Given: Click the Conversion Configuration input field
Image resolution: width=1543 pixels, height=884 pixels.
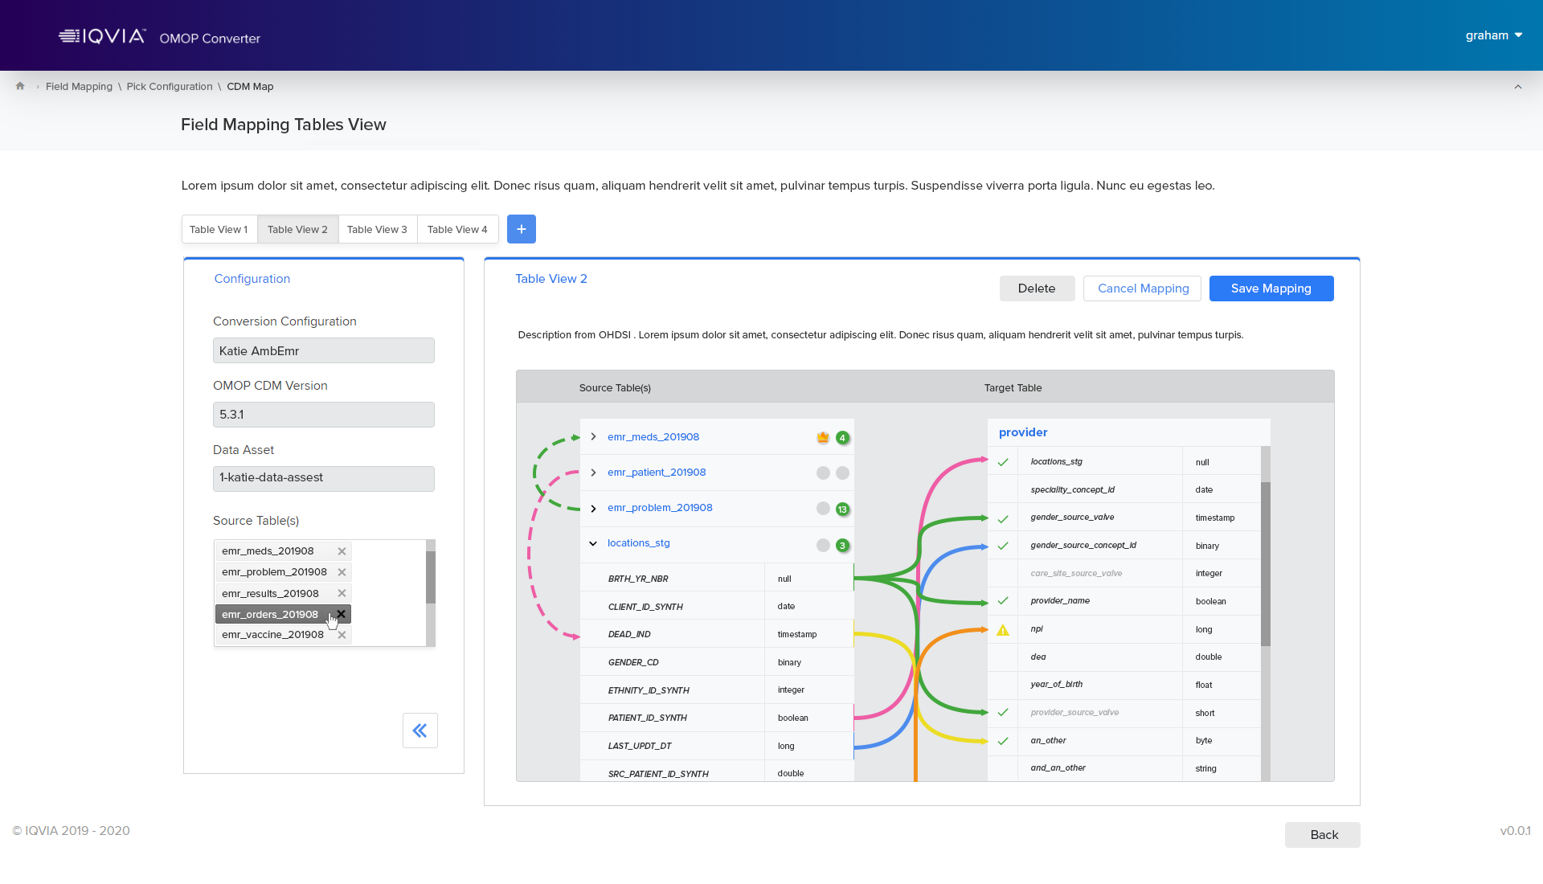Looking at the screenshot, I should 323,351.
